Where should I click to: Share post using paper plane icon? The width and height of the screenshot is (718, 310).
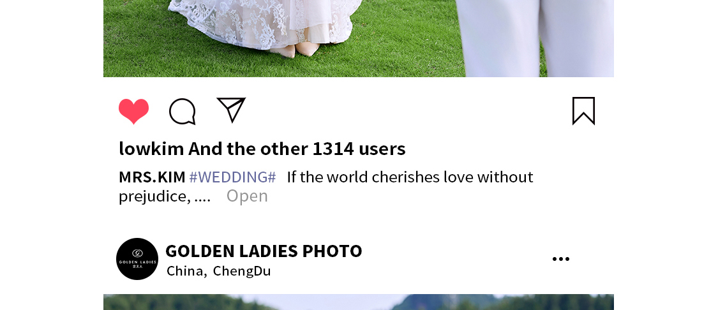[231, 110]
